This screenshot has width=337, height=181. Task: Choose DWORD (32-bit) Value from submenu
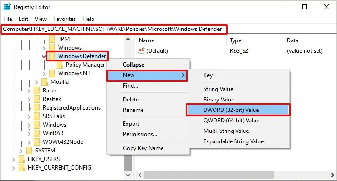click(238, 110)
